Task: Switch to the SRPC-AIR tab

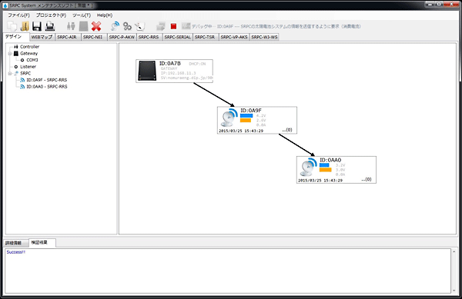Action: click(x=68, y=37)
